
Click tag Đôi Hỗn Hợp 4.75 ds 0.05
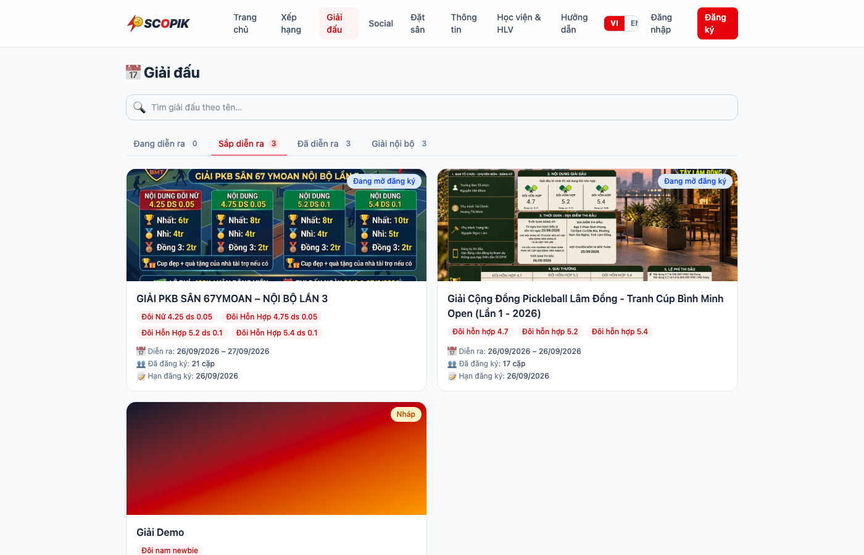(x=272, y=317)
